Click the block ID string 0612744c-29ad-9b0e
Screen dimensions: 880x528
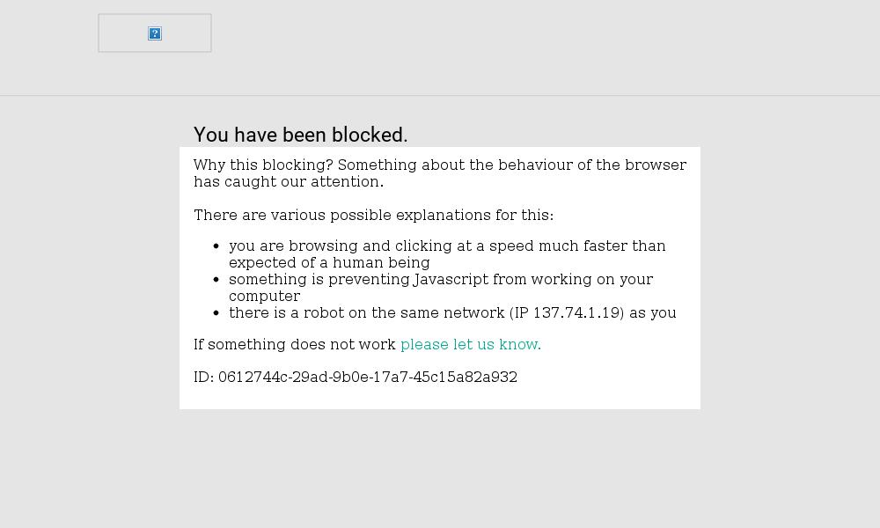(x=368, y=377)
